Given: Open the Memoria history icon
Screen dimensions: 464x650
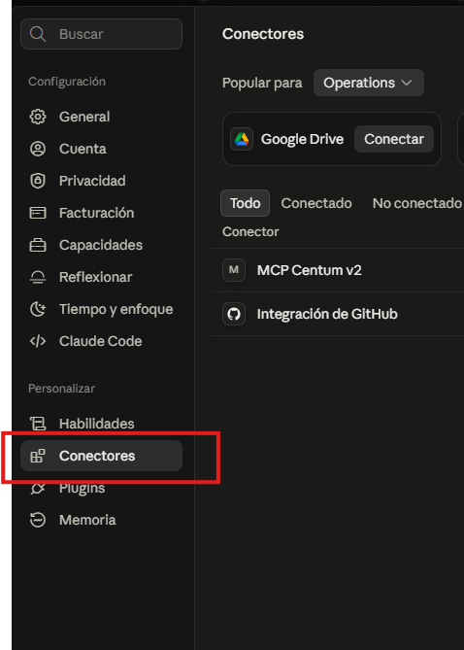Looking at the screenshot, I should (x=38, y=520).
